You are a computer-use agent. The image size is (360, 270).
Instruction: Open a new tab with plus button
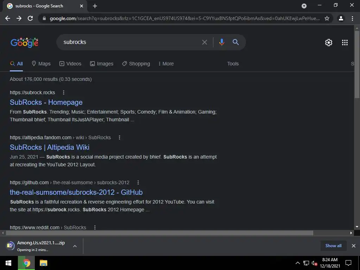[x=95, y=6]
